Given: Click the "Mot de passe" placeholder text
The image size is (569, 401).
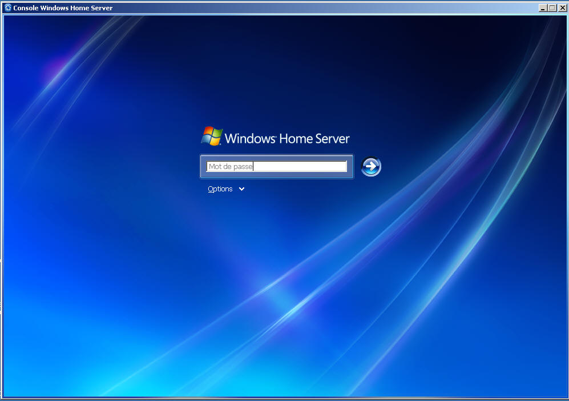Looking at the screenshot, I should coord(231,167).
